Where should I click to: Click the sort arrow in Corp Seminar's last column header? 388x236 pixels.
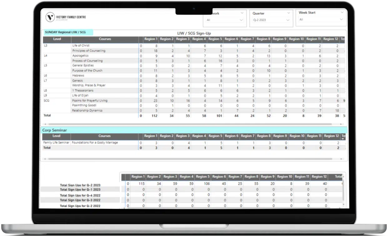tap(343, 139)
